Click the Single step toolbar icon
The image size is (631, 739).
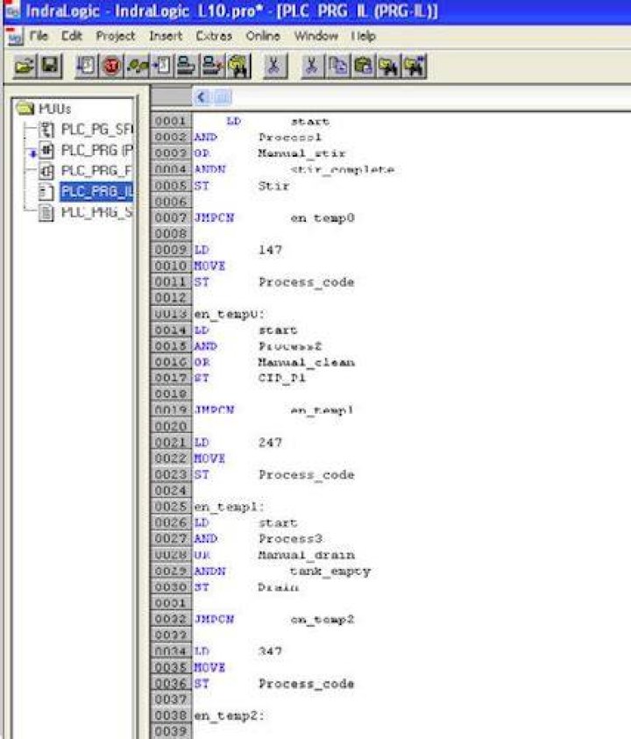[x=137, y=66]
